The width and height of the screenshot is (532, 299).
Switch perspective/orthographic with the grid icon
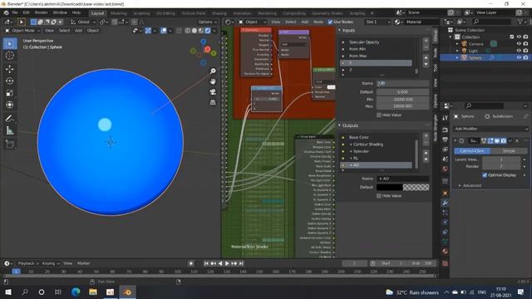click(213, 102)
